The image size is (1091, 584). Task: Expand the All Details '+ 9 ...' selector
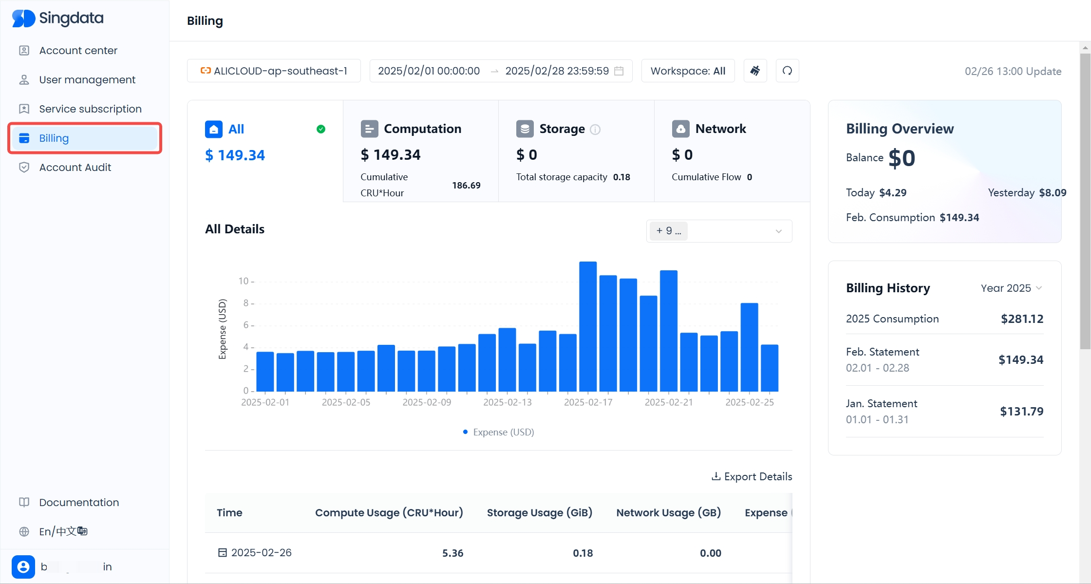coord(719,231)
